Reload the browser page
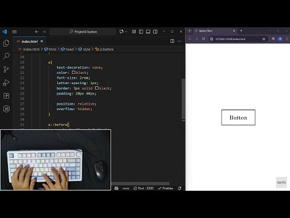 204,39
